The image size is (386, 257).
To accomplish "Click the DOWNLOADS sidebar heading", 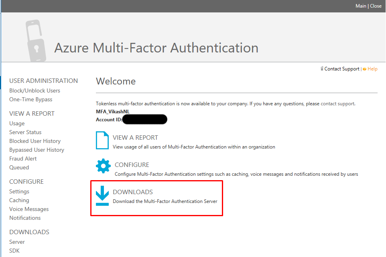I will click(29, 232).
